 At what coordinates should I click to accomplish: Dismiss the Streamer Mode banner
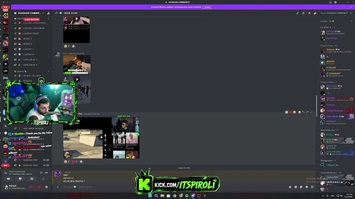tap(351, 7)
